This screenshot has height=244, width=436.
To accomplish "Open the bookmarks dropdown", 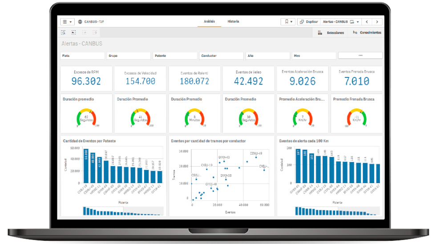I will click(287, 21).
